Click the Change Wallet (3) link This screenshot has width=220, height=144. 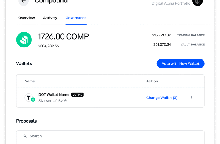pos(162,98)
